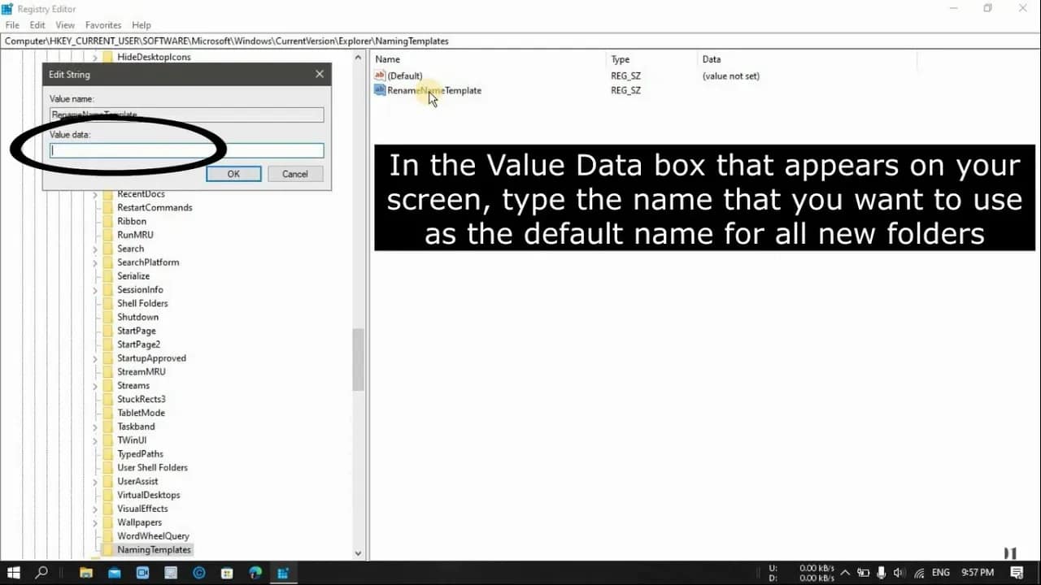Viewport: 1041px width, 585px height.
Task: Click OK in the Edit String dialog
Action: 233,173
